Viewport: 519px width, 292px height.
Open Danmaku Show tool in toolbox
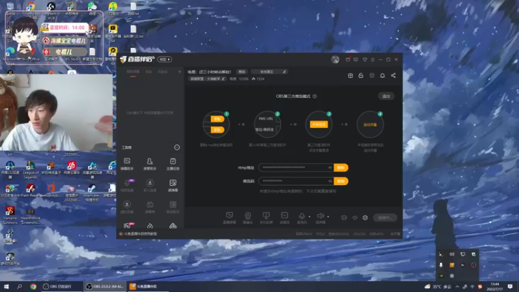pyautogui.click(x=150, y=207)
